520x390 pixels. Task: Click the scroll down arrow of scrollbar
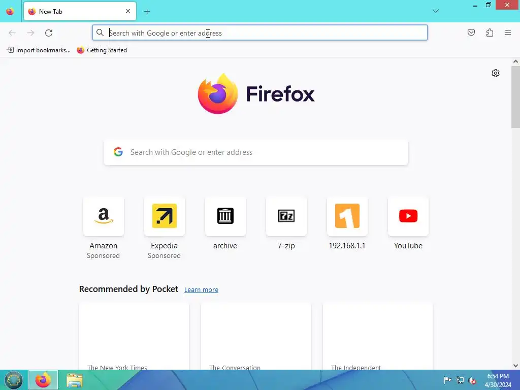pos(515,366)
